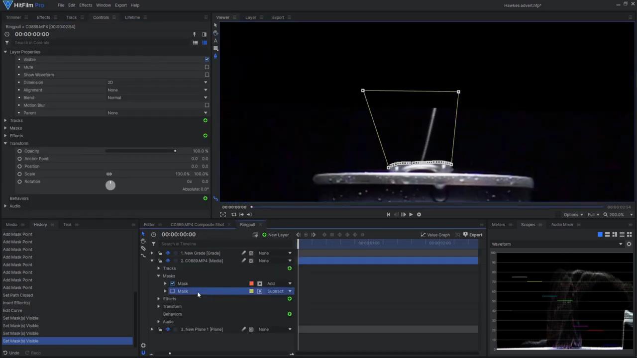Image resolution: width=637 pixels, height=358 pixels.
Task: Open the Waveform scope type dropdown
Action: [x=557, y=244]
